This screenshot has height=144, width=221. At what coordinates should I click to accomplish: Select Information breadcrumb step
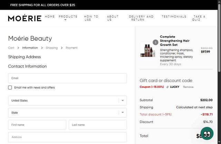tap(30, 48)
